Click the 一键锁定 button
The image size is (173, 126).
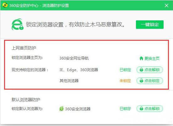point(150,24)
